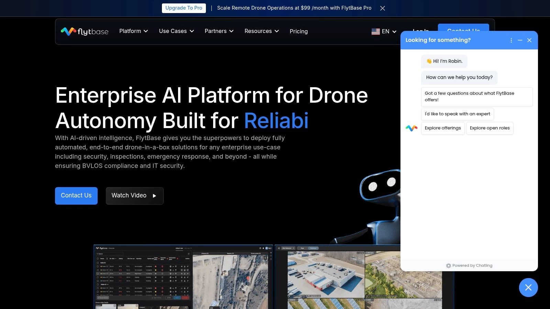The image size is (550, 309).
Task: Pick the Explore open roles chat option
Action: [490, 128]
